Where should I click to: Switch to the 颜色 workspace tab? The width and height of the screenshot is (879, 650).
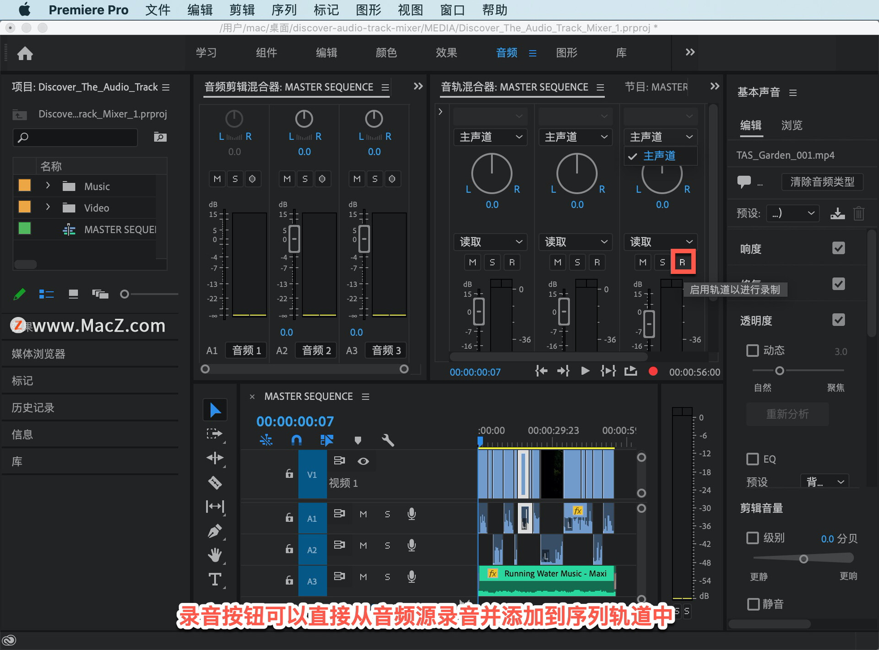(x=386, y=53)
